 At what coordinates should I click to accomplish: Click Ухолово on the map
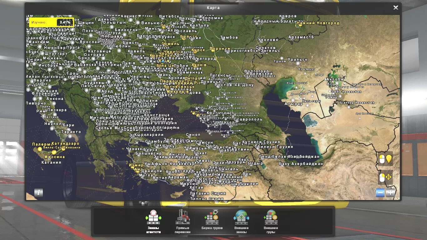pyautogui.click(x=268, y=40)
